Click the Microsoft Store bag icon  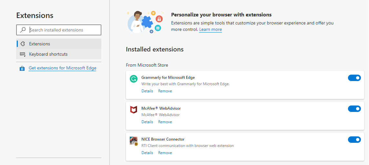(22, 69)
